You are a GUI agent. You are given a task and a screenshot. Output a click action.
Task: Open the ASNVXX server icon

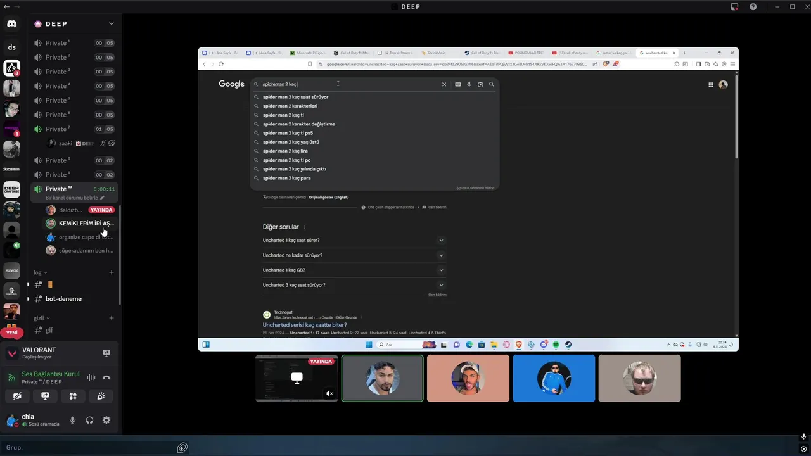pos(11,270)
